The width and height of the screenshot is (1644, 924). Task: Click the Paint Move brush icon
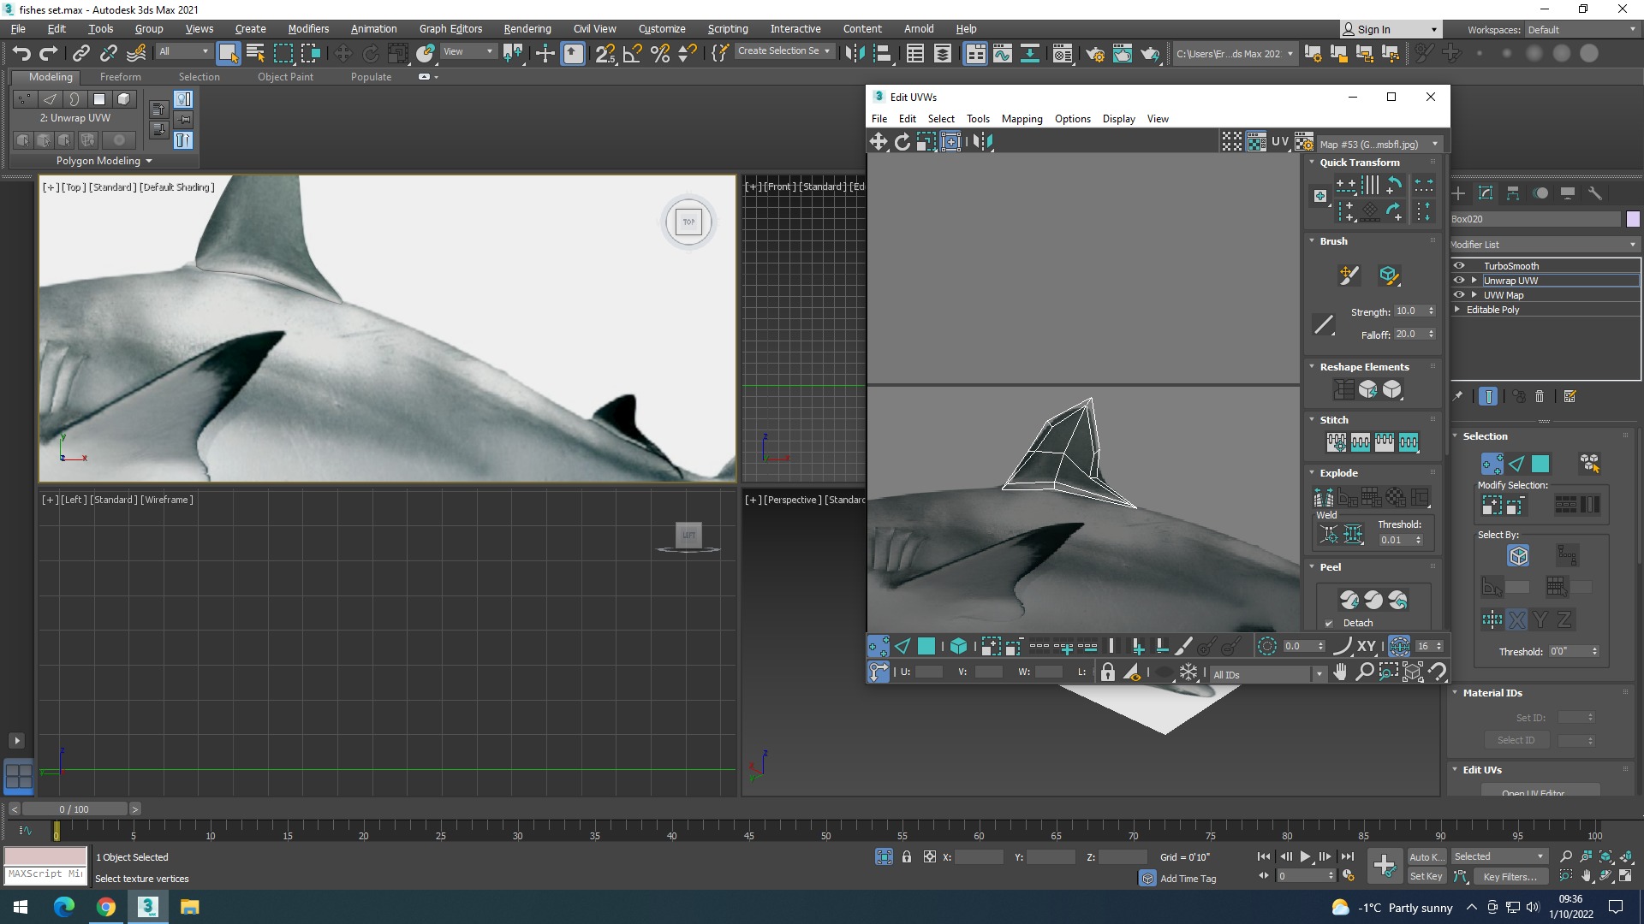coord(1349,275)
